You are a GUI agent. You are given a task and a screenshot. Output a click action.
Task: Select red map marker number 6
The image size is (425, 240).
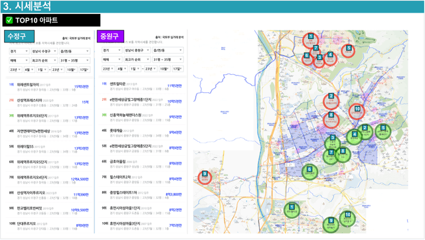pos(307,58)
